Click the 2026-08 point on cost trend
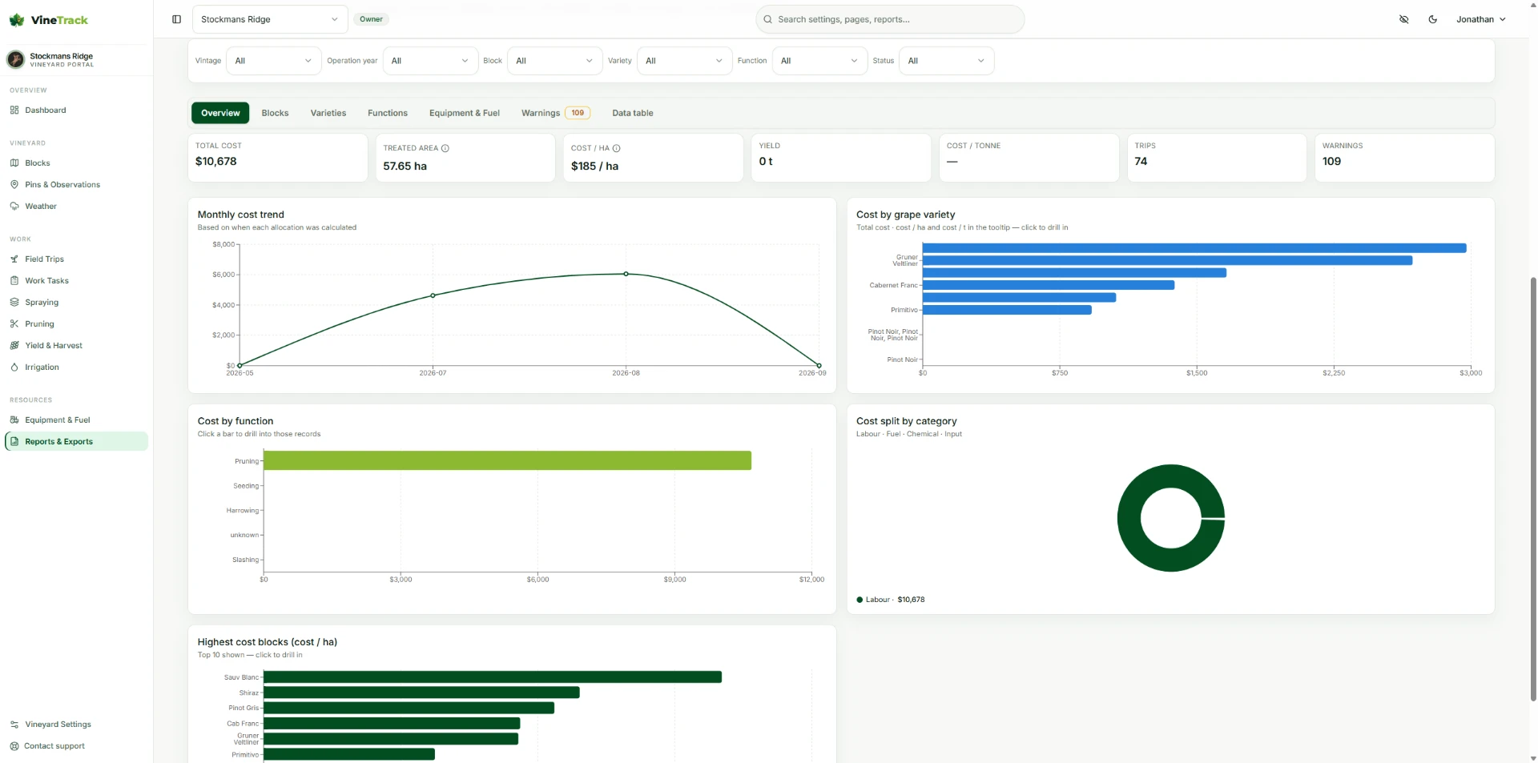The image size is (1538, 763). pos(626,274)
